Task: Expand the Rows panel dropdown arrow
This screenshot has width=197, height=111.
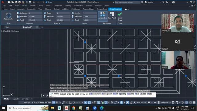Action: click(59, 23)
